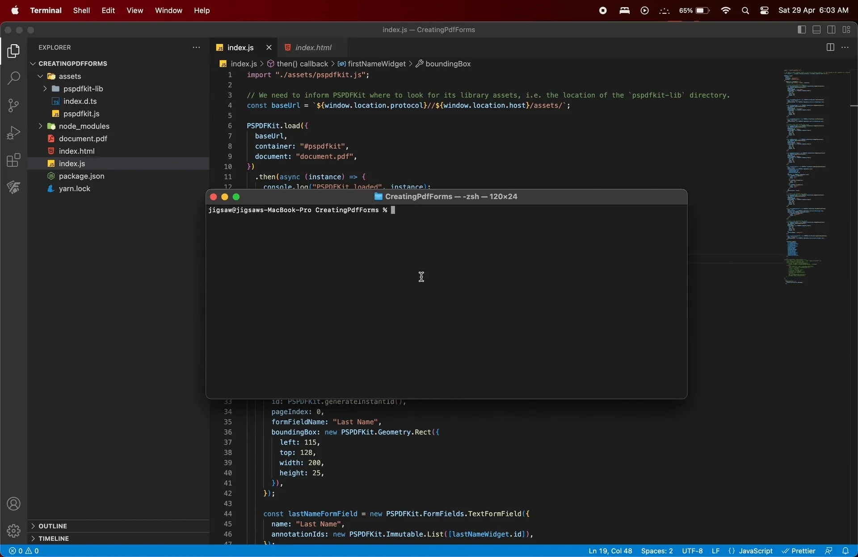Screen dimensions: 858x557
Task: Select the Search icon in the activity bar
Action: 13,78
